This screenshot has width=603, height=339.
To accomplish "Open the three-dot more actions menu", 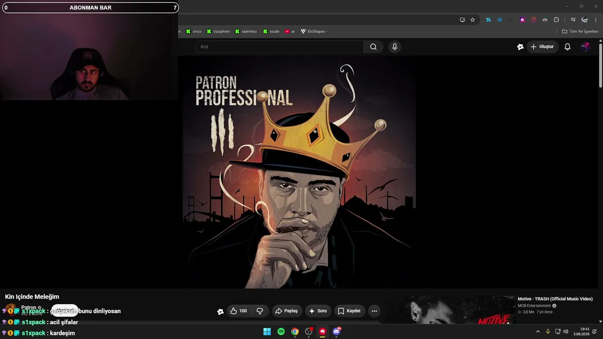I will coord(374,311).
